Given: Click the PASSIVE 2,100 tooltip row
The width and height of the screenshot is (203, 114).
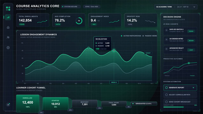Looking at the screenshot, I should pos(102,46).
